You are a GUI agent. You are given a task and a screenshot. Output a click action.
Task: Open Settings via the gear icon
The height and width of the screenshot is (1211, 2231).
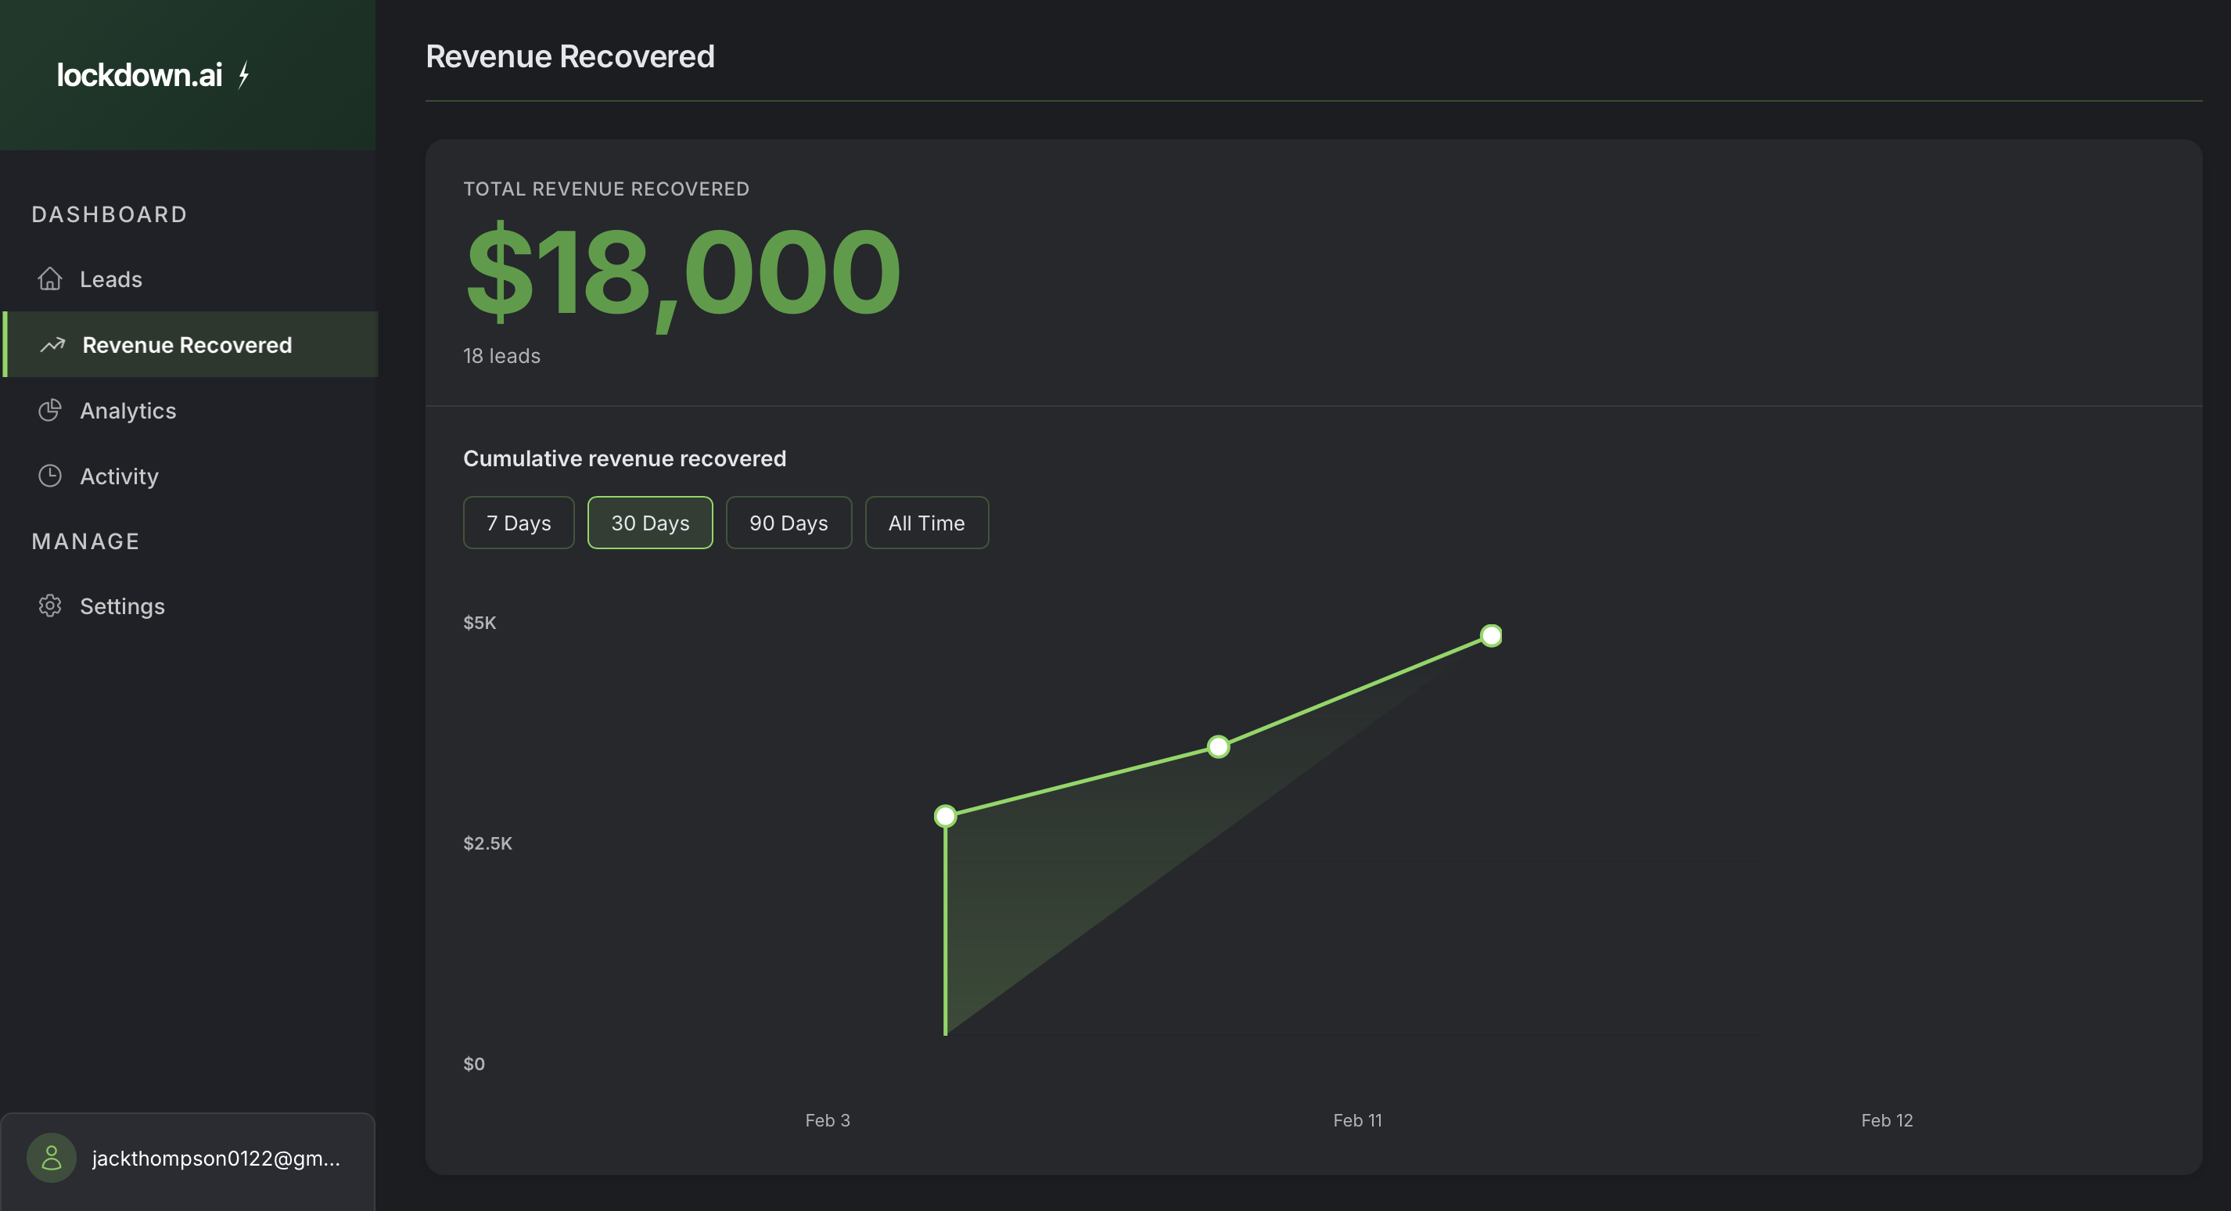click(x=50, y=605)
